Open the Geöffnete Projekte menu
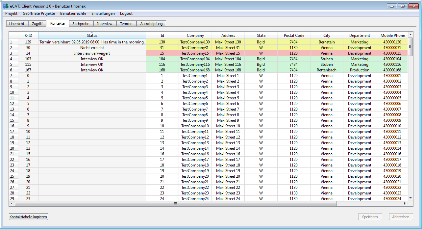Screen dimensions: 422x229 [x=39, y=13]
